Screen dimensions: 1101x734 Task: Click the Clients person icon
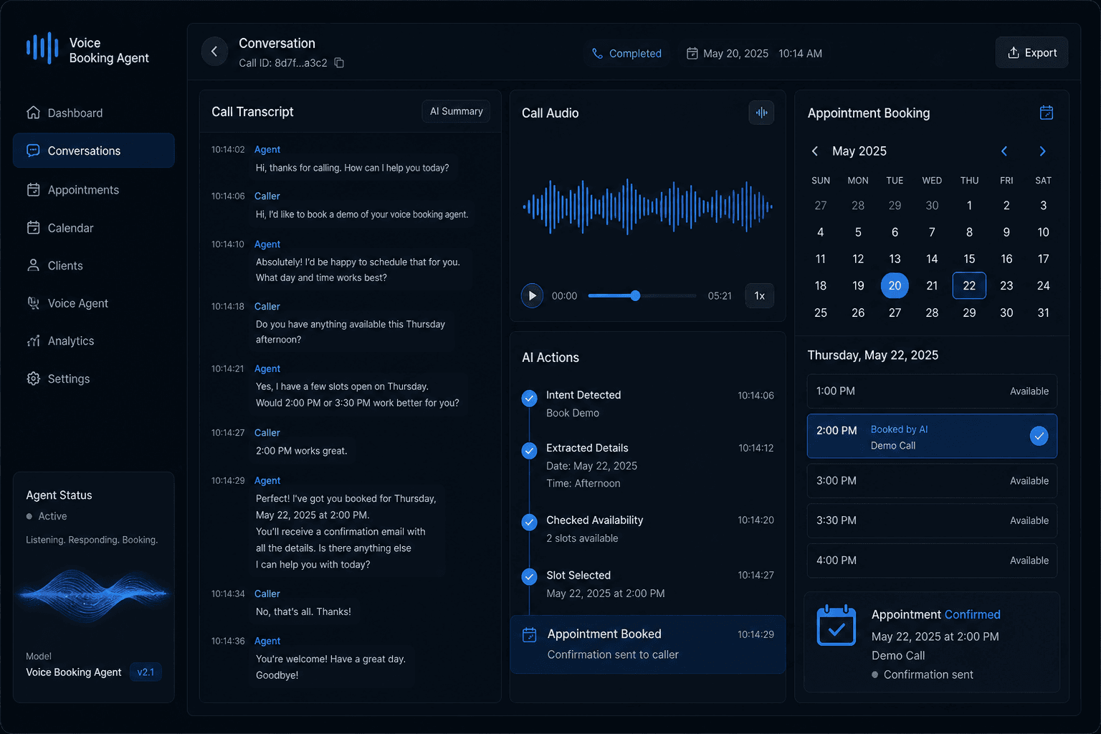[33, 265]
